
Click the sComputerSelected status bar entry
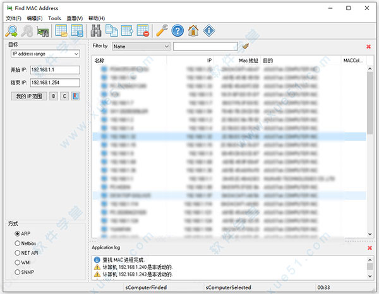229,288
